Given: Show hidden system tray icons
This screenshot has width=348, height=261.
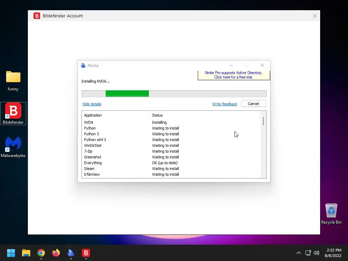Looking at the screenshot, I should (x=299, y=253).
